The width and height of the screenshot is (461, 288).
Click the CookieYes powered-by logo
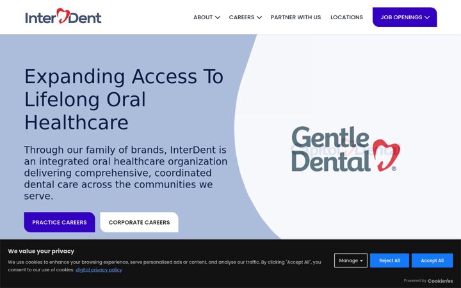click(x=440, y=281)
